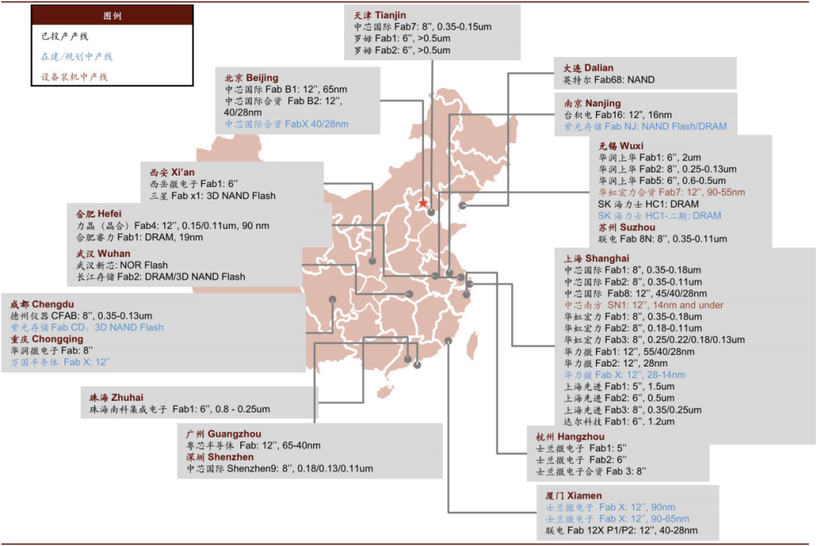Click the '重庆 Chongqing' city heading
The height and width of the screenshot is (546, 821).
46,338
